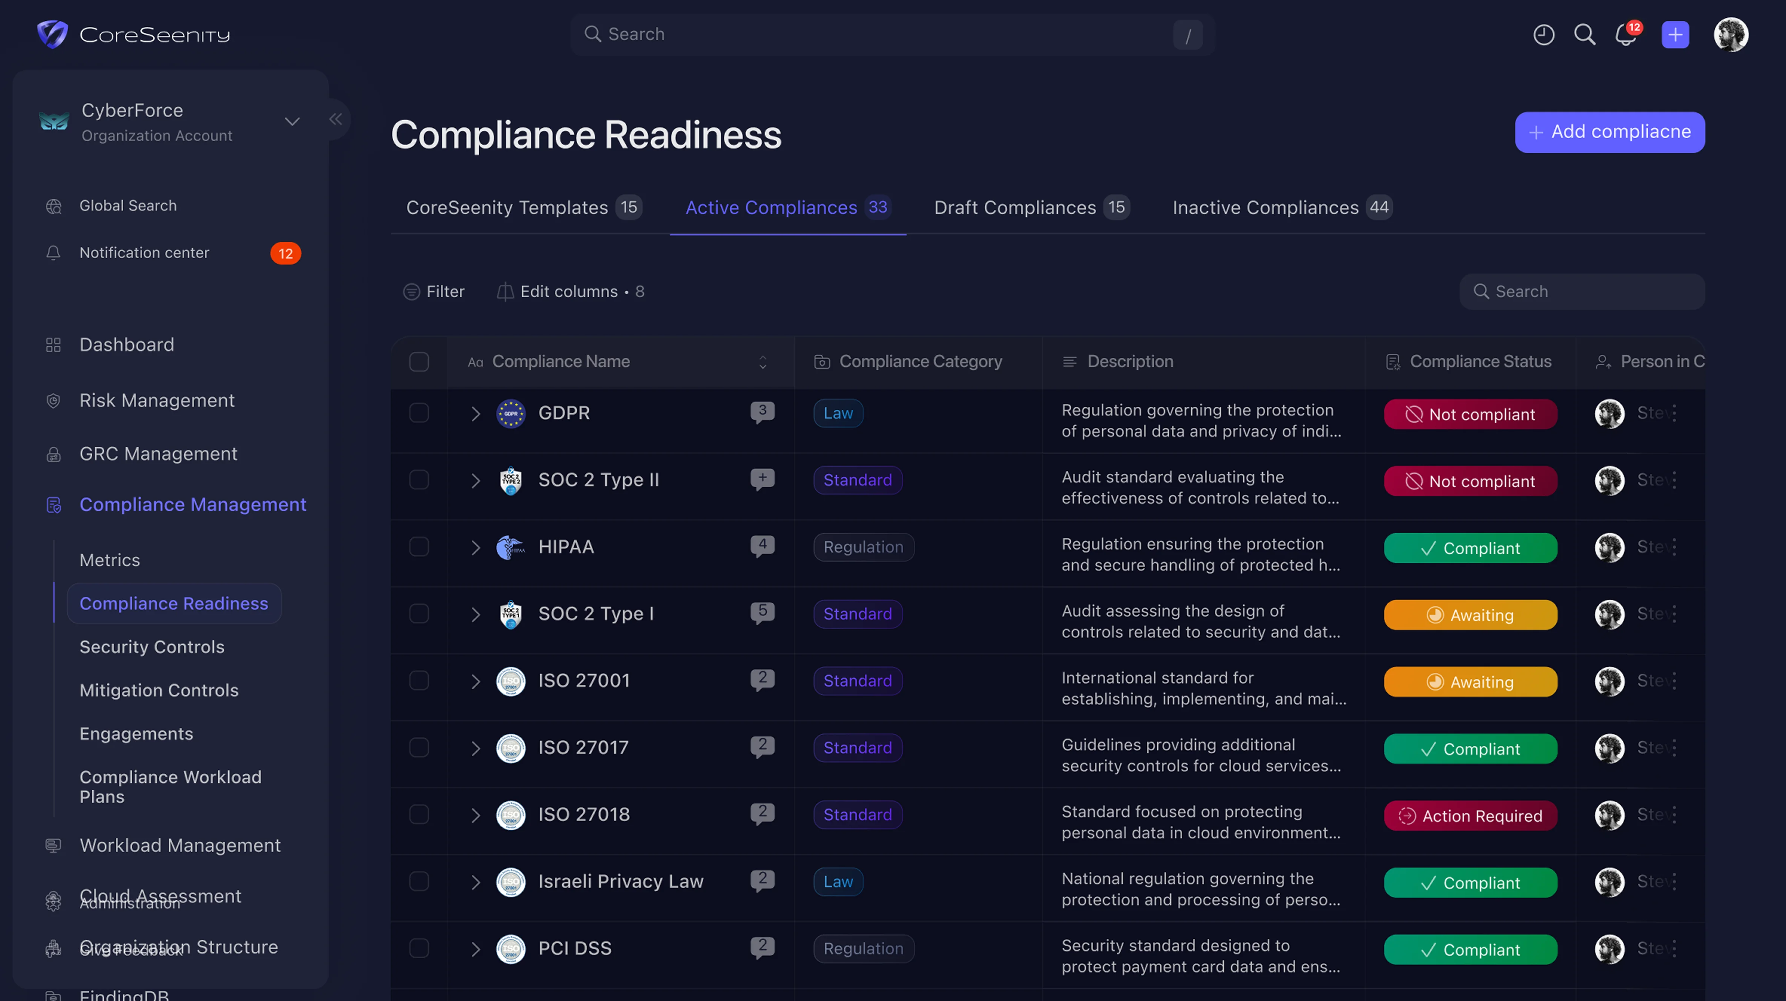
Task: Click the table Search field
Action: coord(1582,292)
